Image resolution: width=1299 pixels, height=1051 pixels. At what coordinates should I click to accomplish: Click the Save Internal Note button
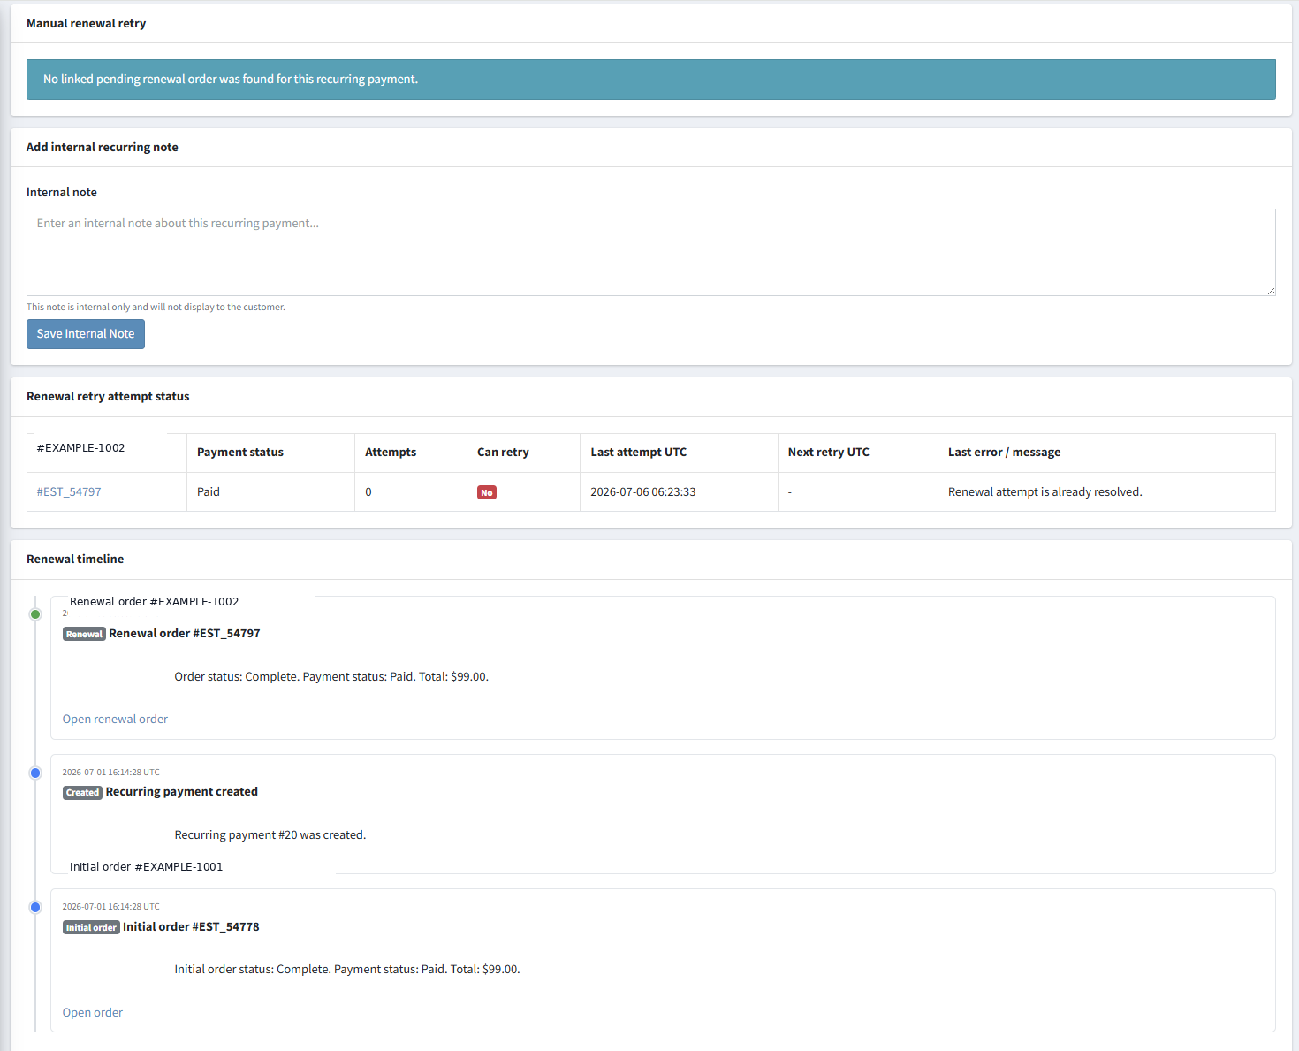[86, 334]
